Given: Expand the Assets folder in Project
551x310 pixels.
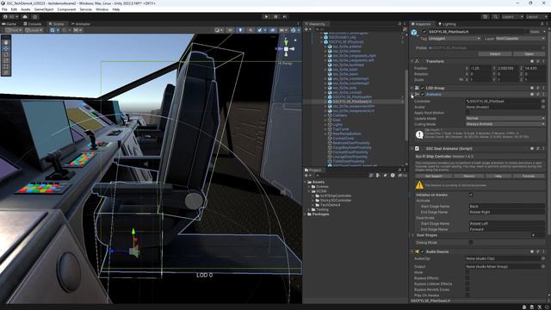Looking at the screenshot, I should 306,182.
